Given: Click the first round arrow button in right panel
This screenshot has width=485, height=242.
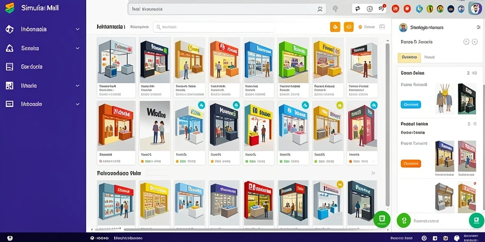Looking at the screenshot, I should tap(466, 42).
